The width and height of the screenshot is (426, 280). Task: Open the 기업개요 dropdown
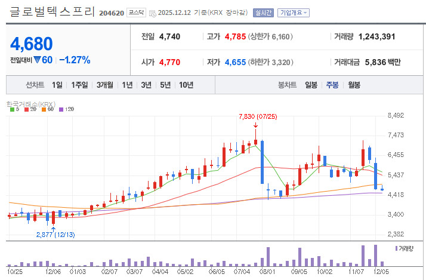coord(294,13)
